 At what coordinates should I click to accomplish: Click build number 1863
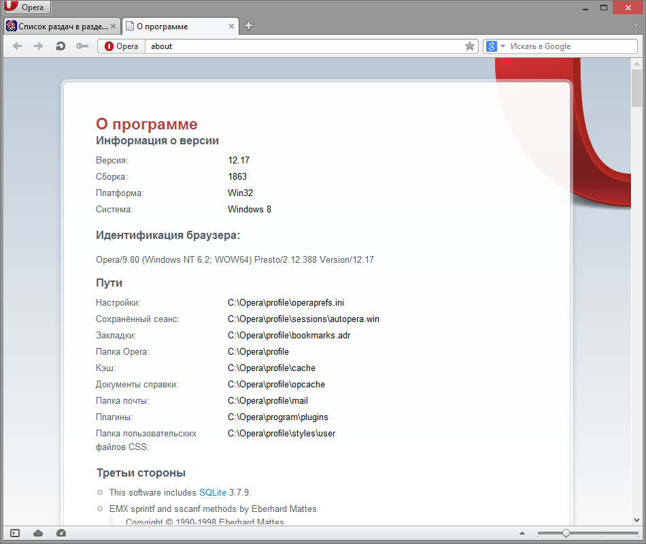click(x=237, y=176)
